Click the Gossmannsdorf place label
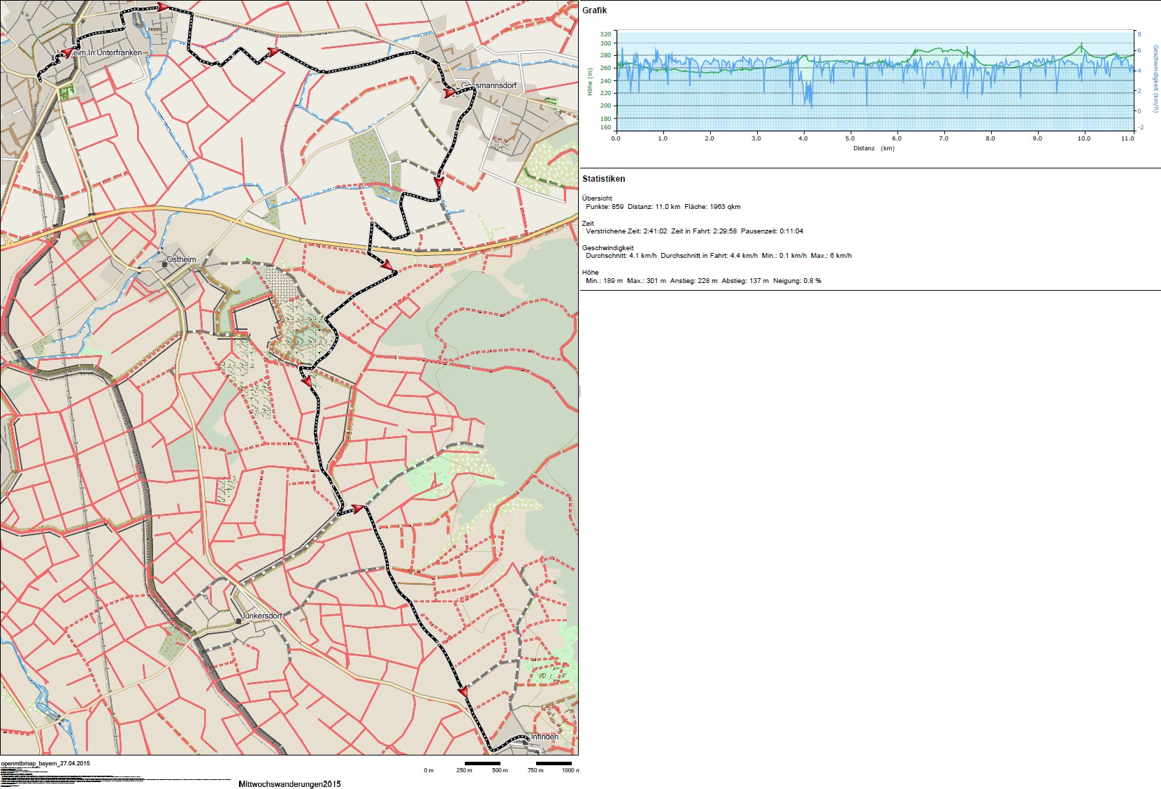 point(489,85)
